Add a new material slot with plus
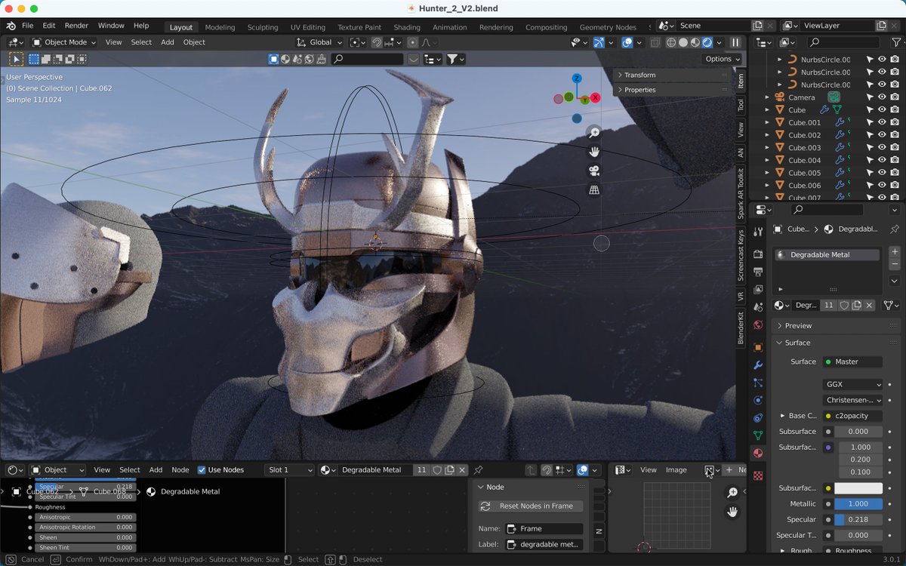 pos(895,251)
